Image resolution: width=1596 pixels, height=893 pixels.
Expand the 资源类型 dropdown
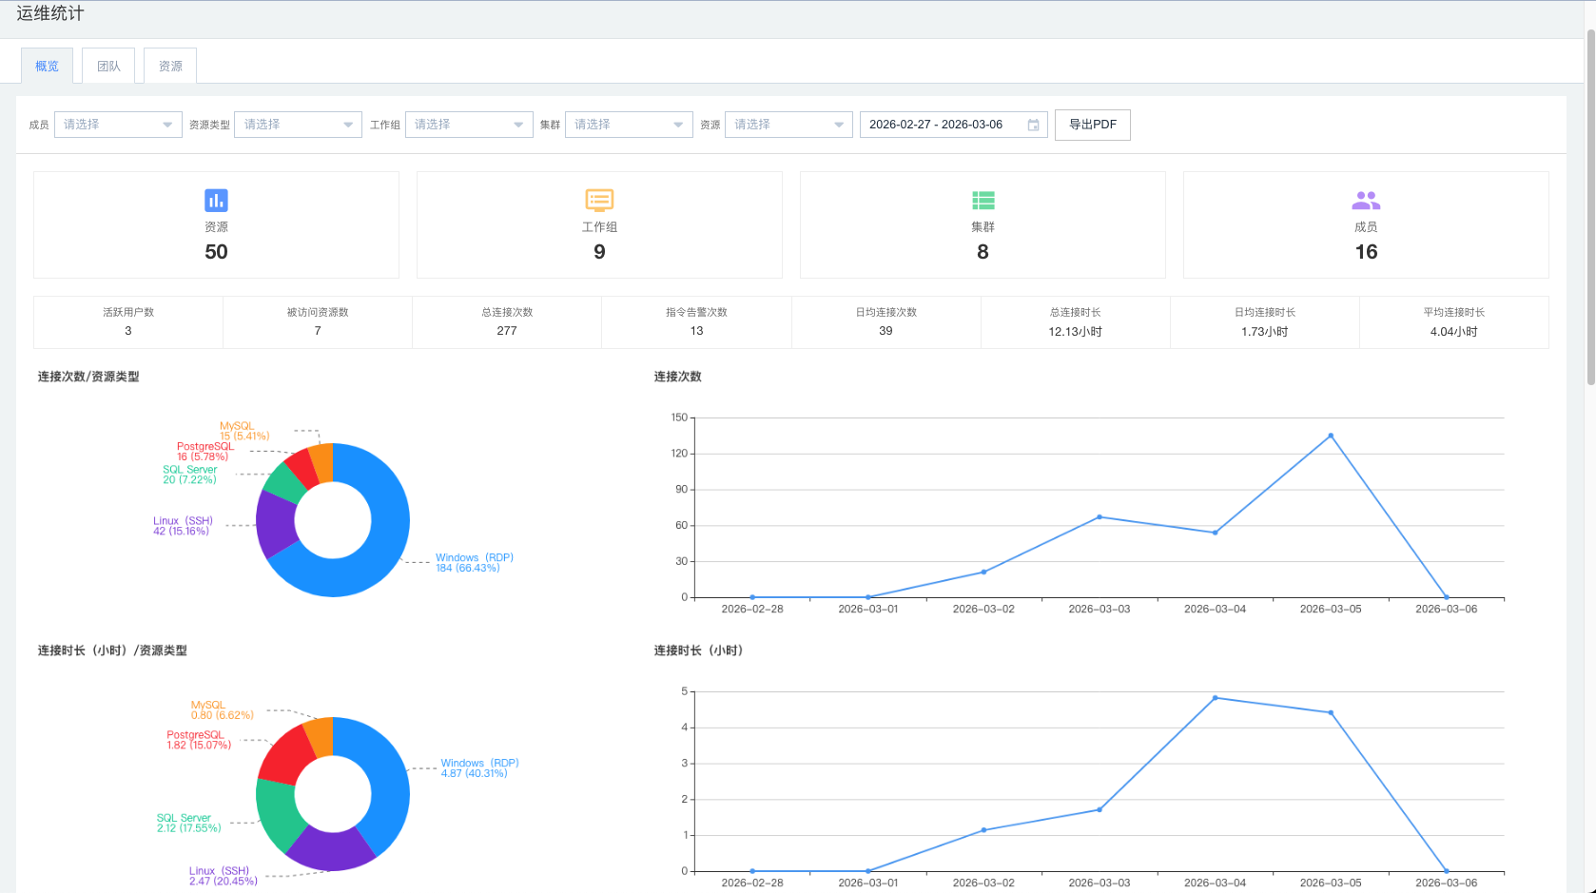298,125
